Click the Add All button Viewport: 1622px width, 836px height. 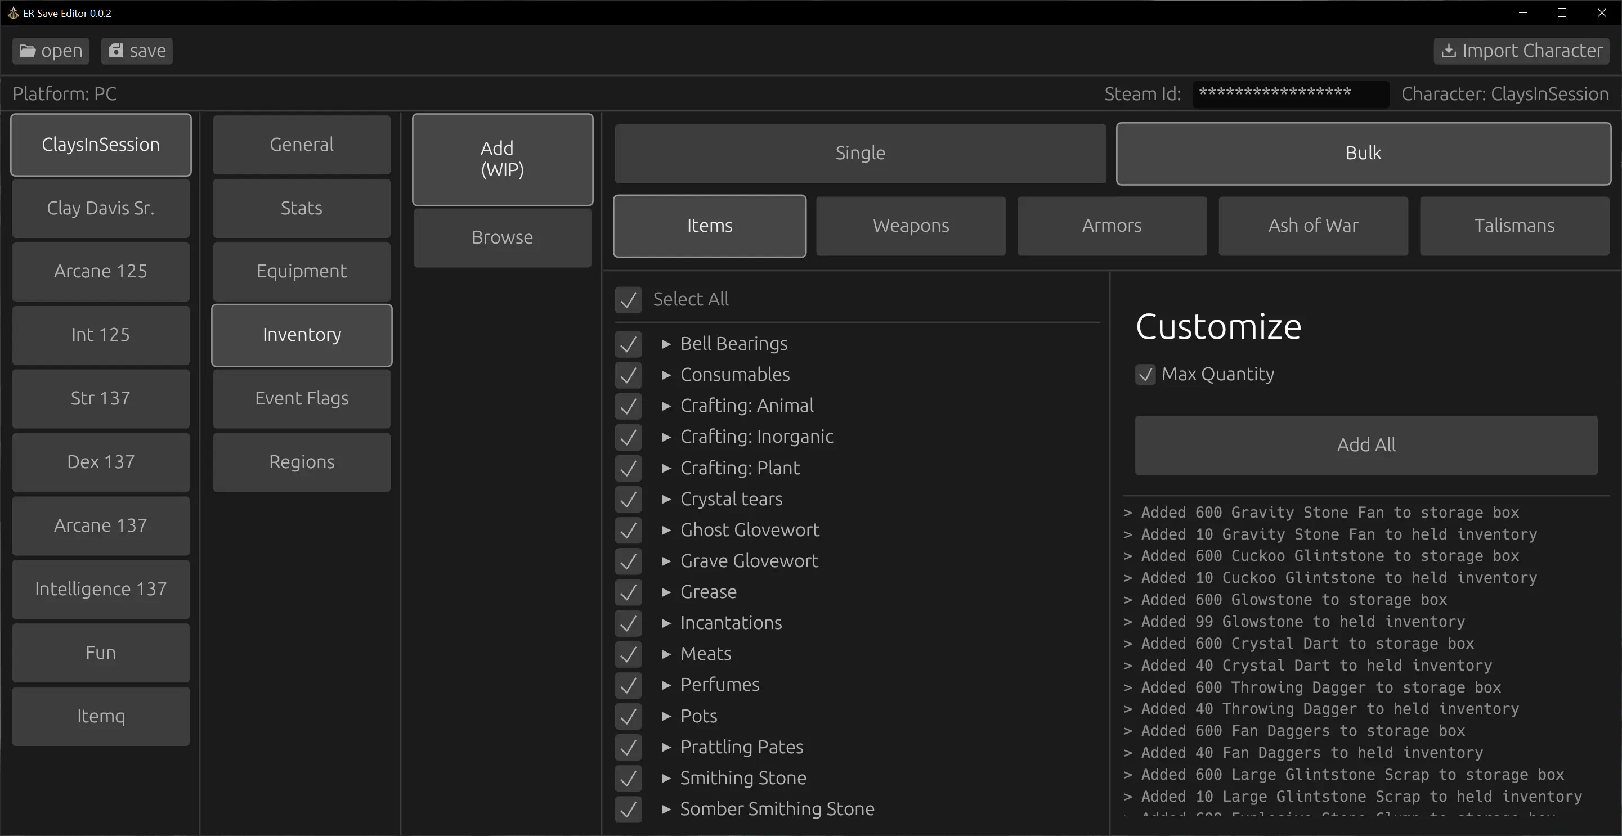coord(1366,444)
